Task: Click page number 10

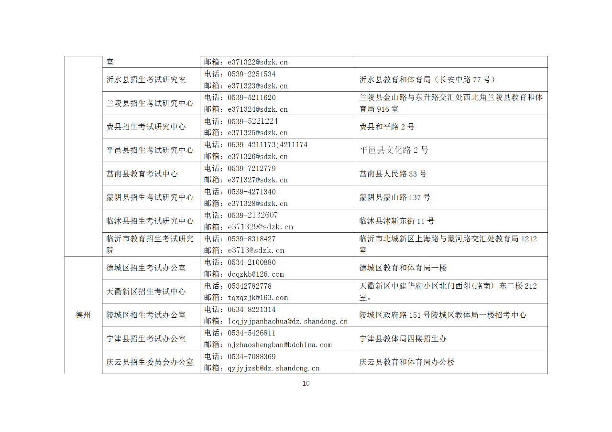Action: (x=306, y=383)
